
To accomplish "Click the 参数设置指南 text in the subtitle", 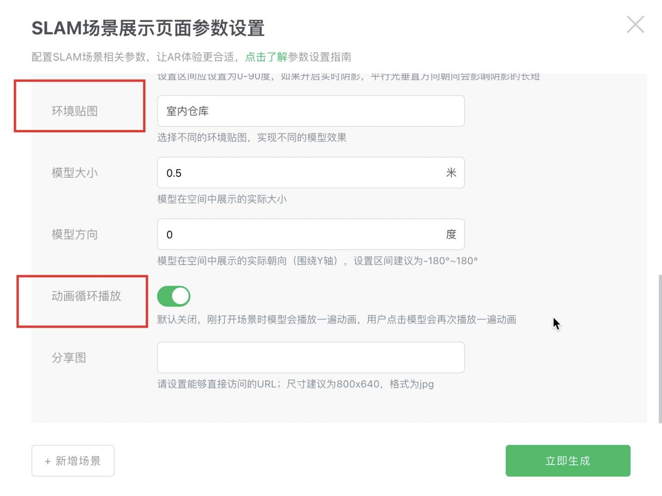I will (319, 57).
